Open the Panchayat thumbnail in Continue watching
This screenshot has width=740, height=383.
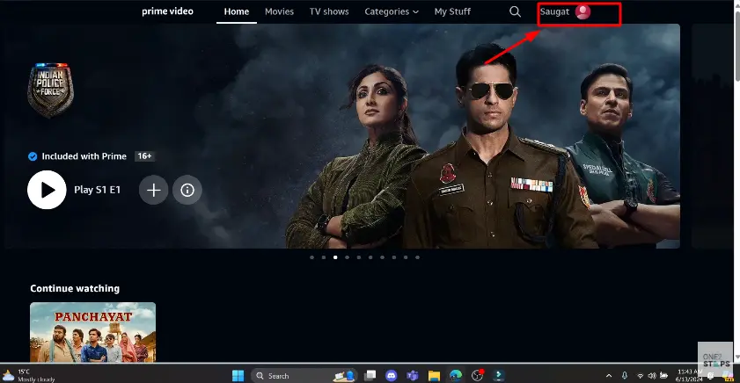pyautogui.click(x=93, y=332)
